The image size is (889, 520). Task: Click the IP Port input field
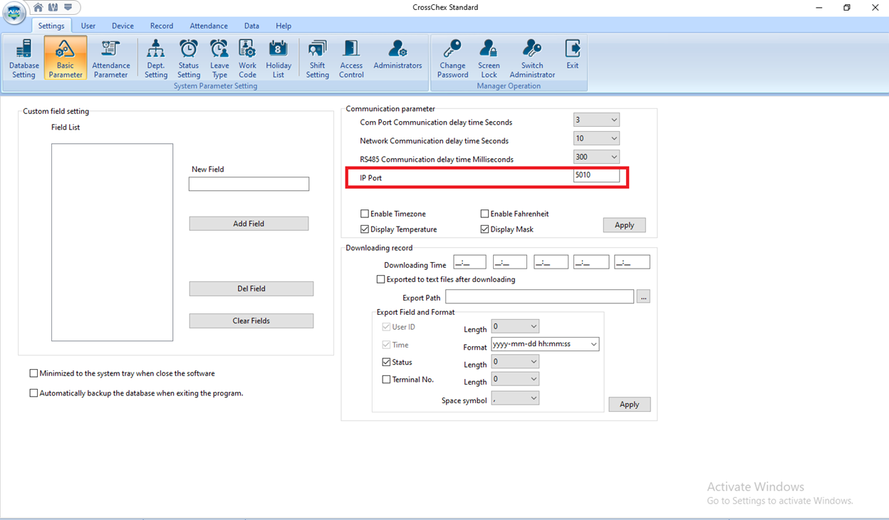596,175
